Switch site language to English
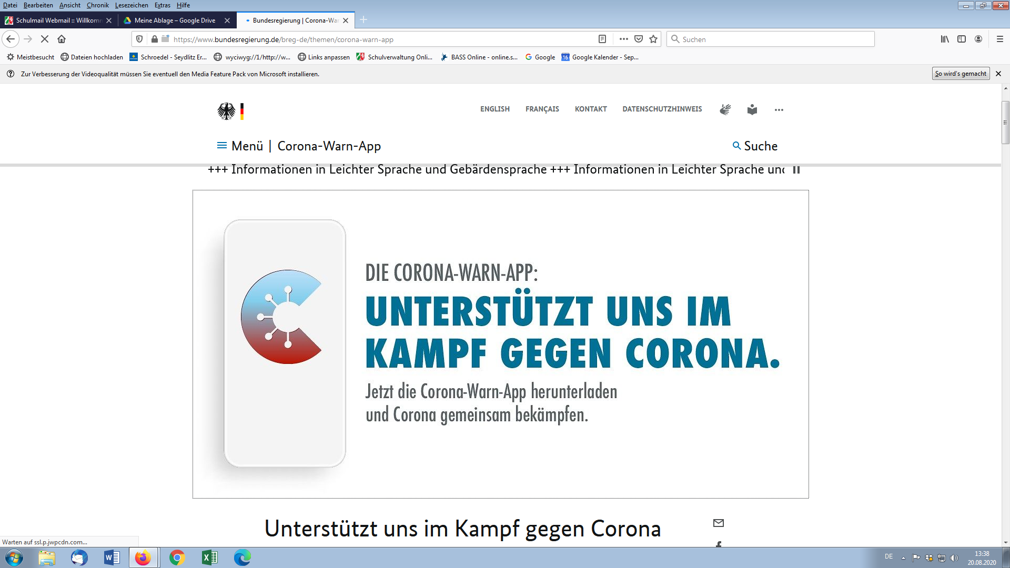Image resolution: width=1010 pixels, height=568 pixels. pyautogui.click(x=495, y=109)
